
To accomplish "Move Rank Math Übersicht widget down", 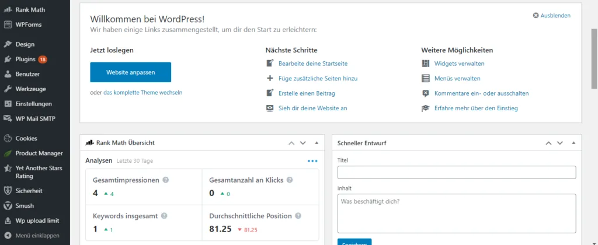I will pos(303,143).
